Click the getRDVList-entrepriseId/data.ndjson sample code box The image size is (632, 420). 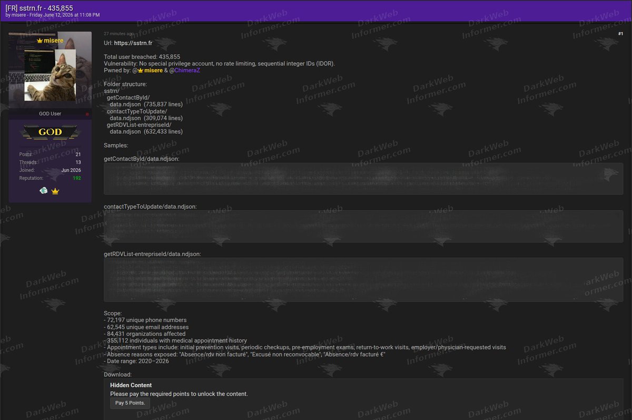click(x=363, y=280)
